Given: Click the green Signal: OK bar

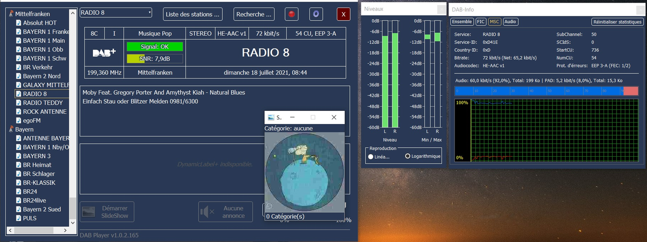Looking at the screenshot, I should 155,46.
